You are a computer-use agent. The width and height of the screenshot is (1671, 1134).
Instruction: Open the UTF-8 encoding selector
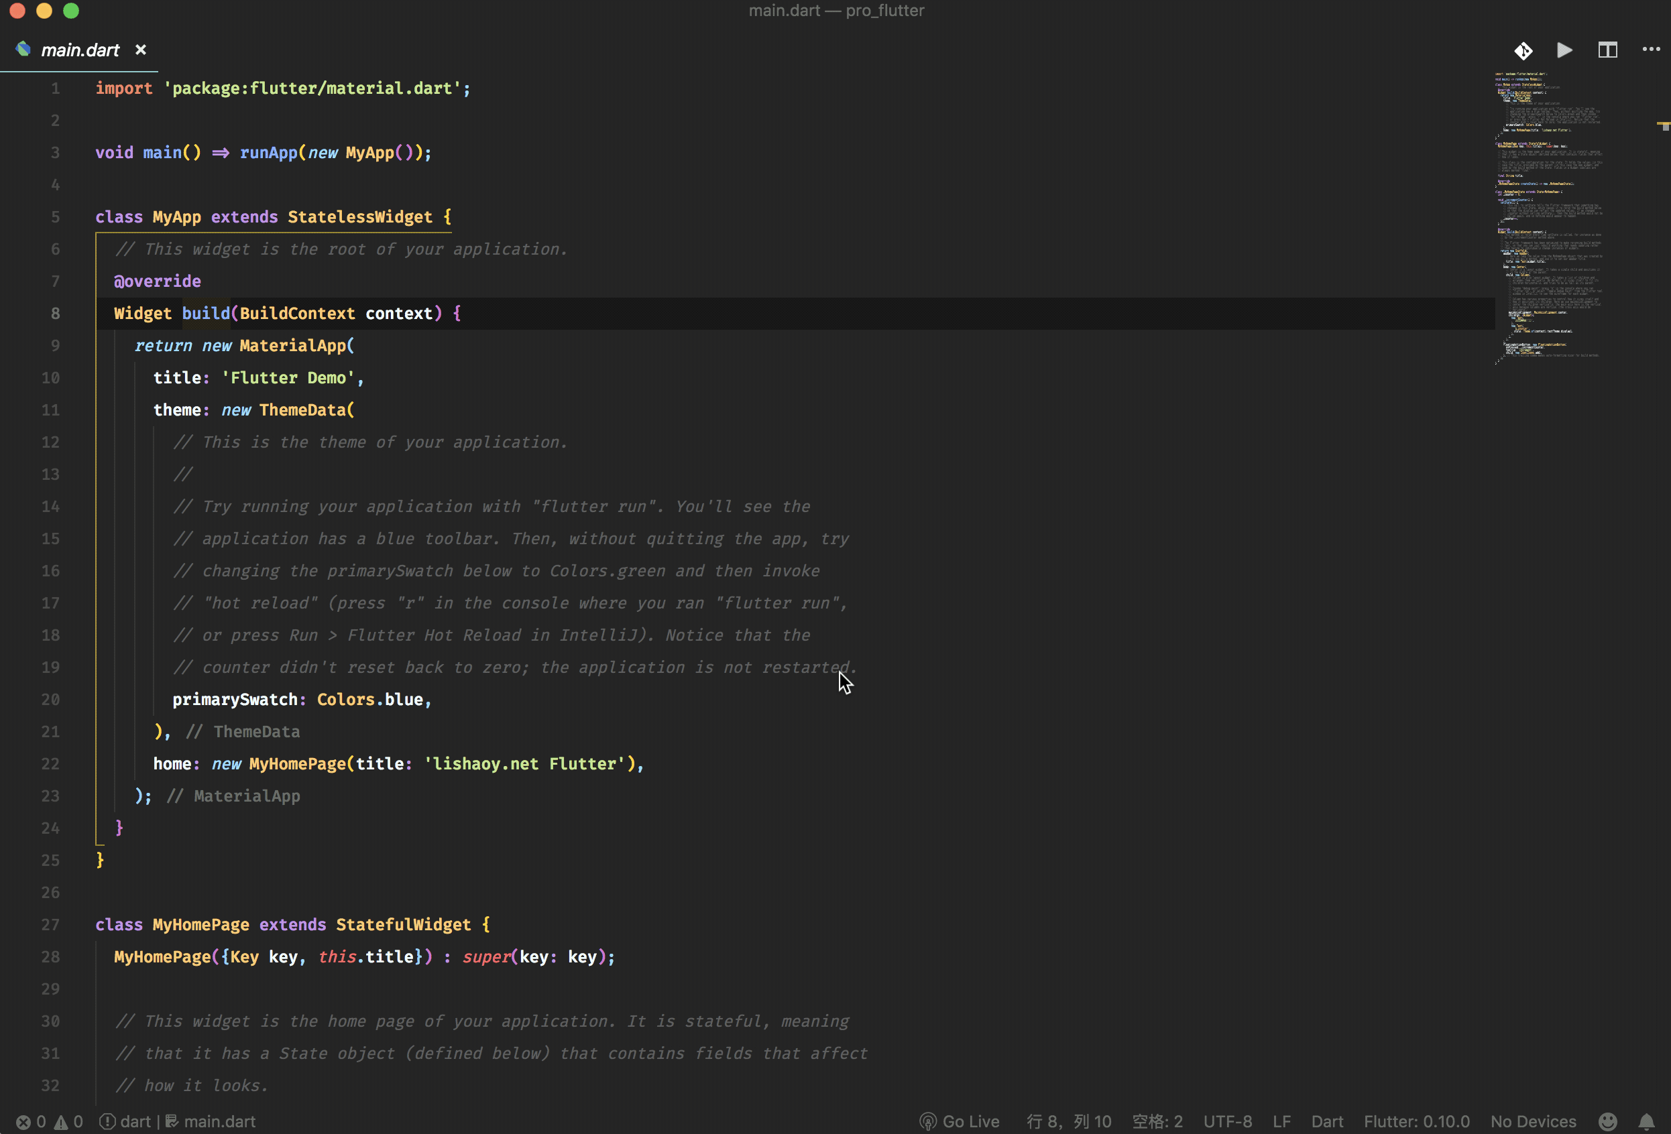pos(1227,1121)
